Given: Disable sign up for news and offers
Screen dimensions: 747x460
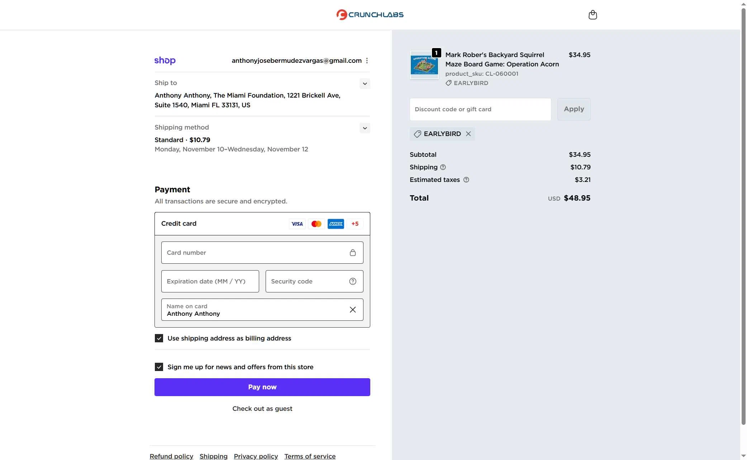Looking at the screenshot, I should point(158,367).
